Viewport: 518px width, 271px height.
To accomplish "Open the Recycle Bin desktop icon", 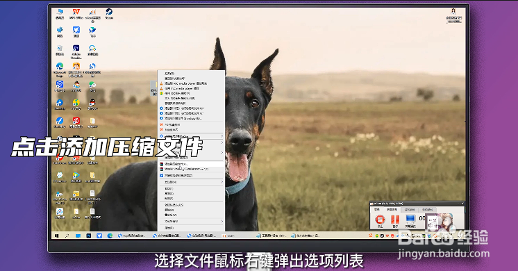I will coord(60,50).
